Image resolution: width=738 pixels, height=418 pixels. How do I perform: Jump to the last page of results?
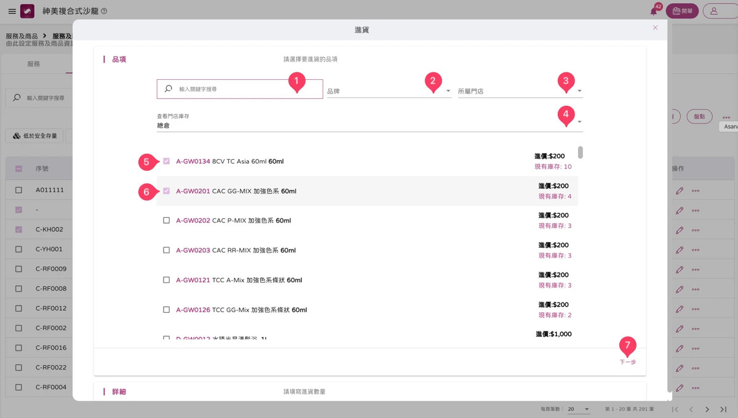tap(723, 409)
